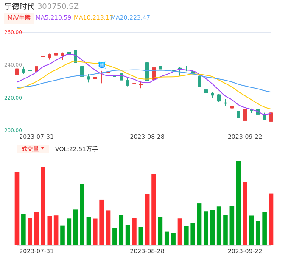Select the first red volume bar on the left
This screenshot has width=291, height=257.
(x=17, y=208)
